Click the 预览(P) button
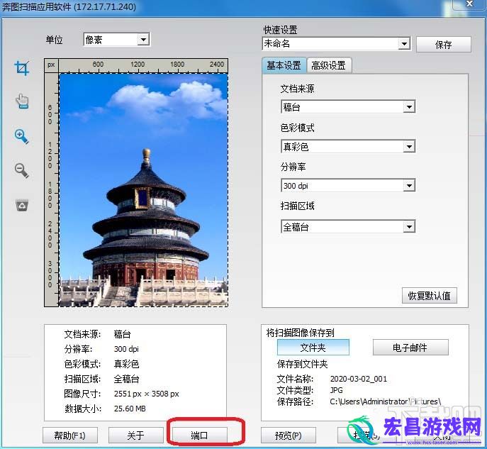The height and width of the screenshot is (449, 487). (x=289, y=436)
